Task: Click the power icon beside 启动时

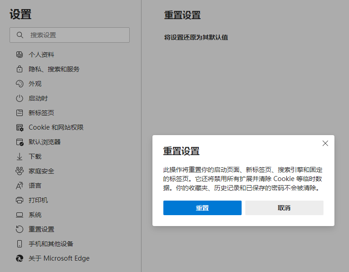Action: (x=20, y=98)
